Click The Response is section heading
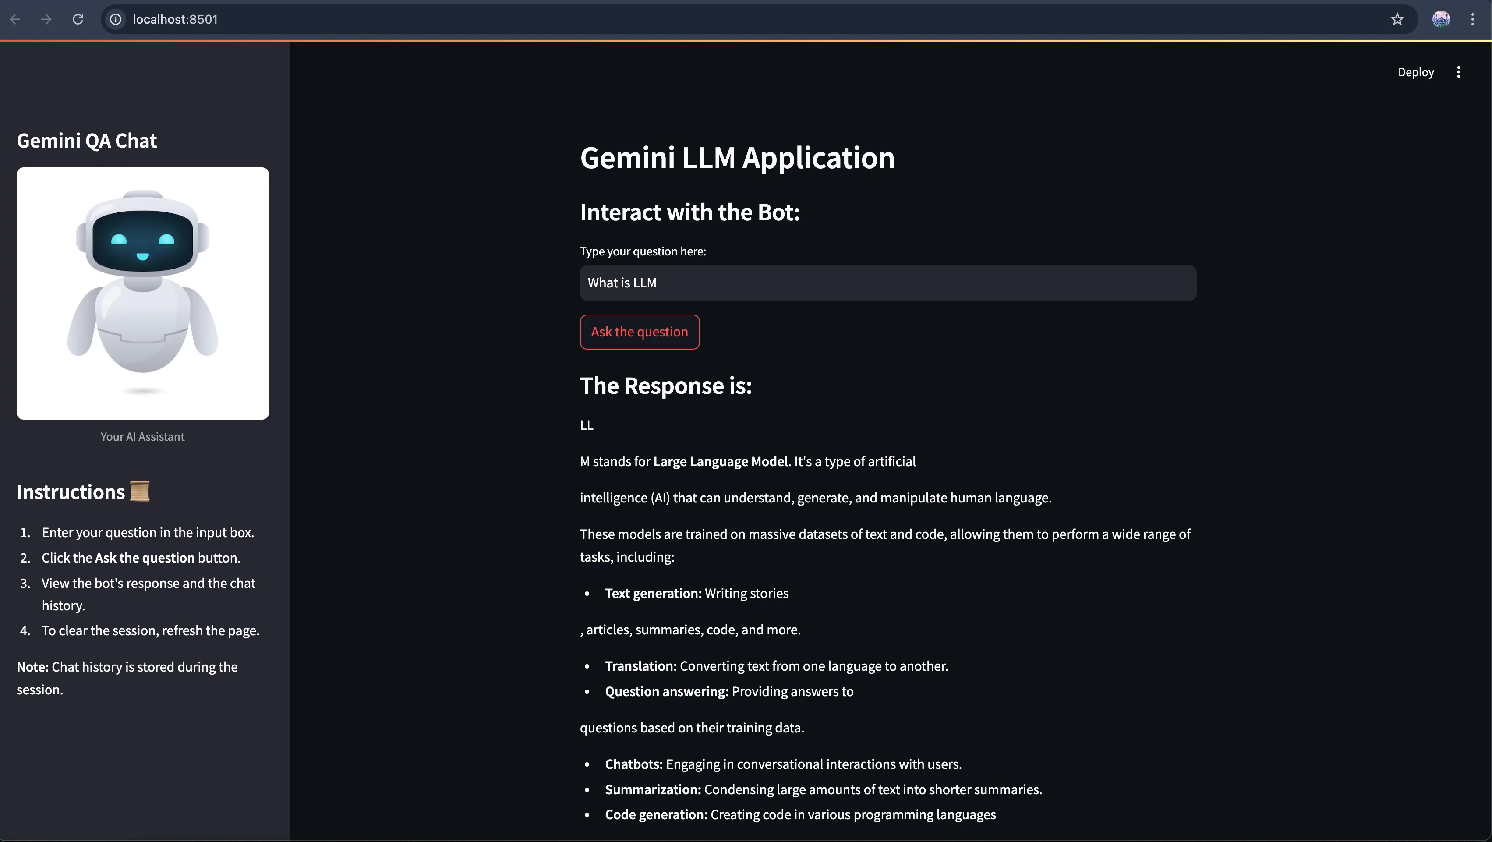This screenshot has height=842, width=1492. pyautogui.click(x=666, y=386)
